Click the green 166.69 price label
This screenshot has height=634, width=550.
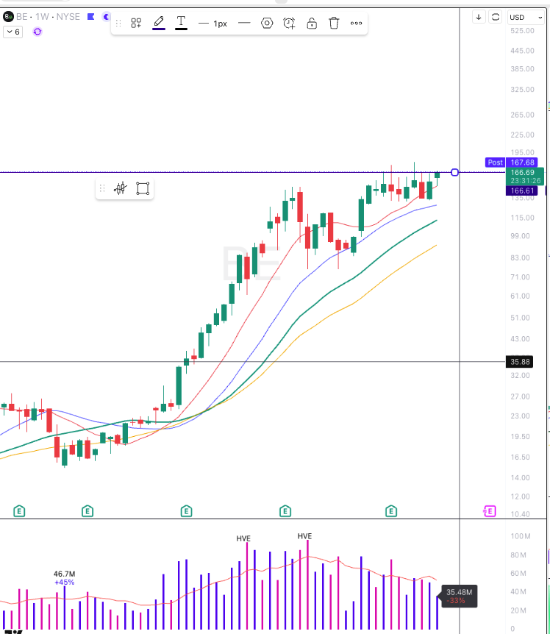[524, 177]
